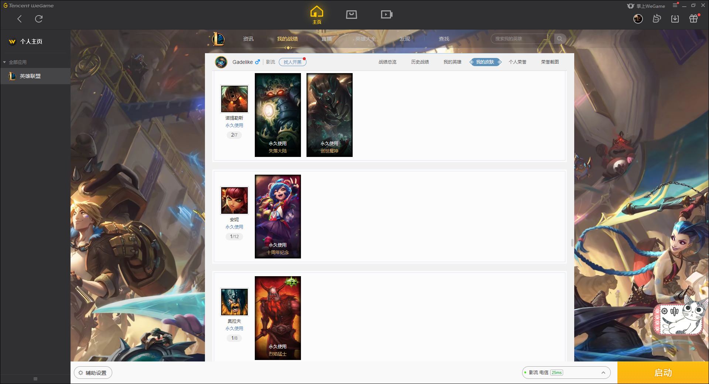Click the 影流 server label
This screenshot has height=384, width=709.
coord(271,62)
